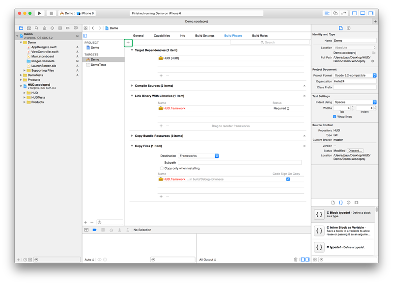Open AppDelegate.swift in navigator

[44, 47]
